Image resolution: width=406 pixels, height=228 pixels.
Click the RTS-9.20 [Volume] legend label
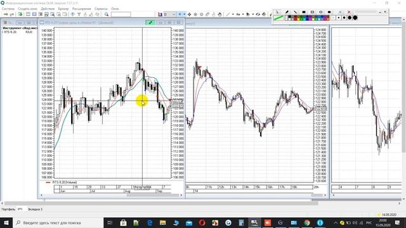pyautogui.click(x=65, y=182)
